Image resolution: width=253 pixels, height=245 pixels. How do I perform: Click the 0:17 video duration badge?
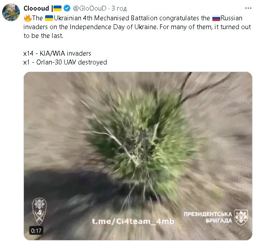point(36,231)
